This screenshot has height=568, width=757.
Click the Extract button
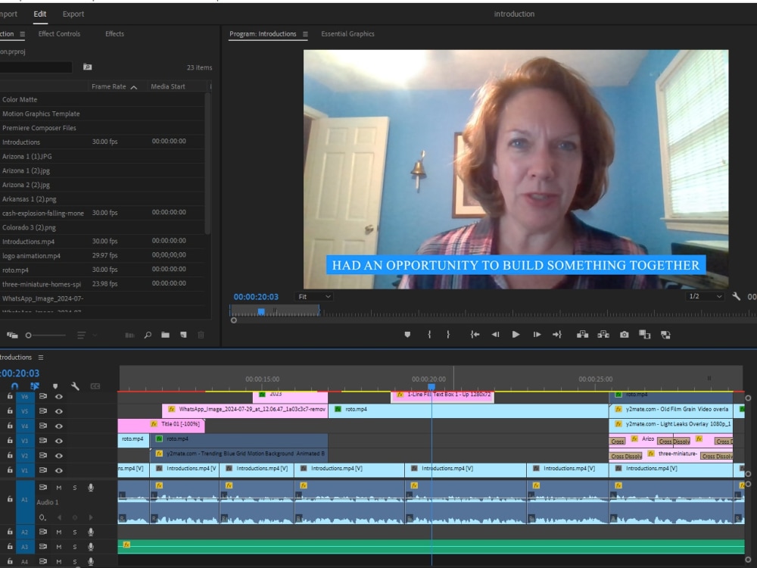click(x=603, y=334)
